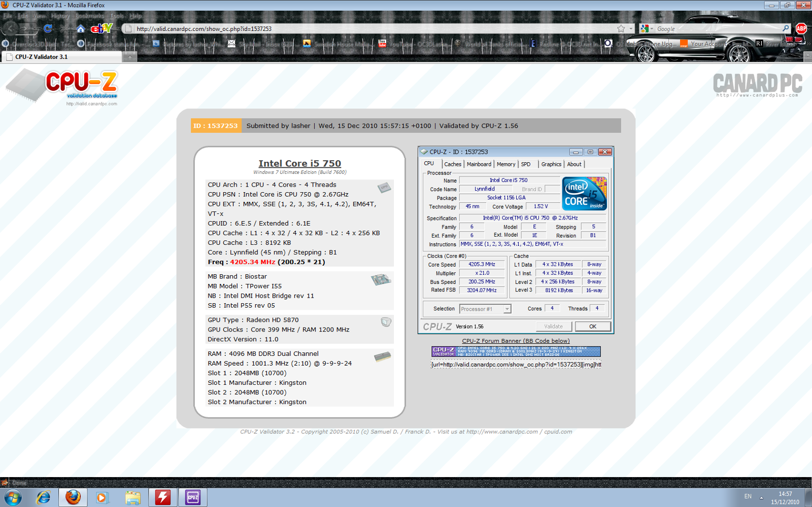Click the OK button in CPU-Z
The image size is (812, 507).
point(593,327)
